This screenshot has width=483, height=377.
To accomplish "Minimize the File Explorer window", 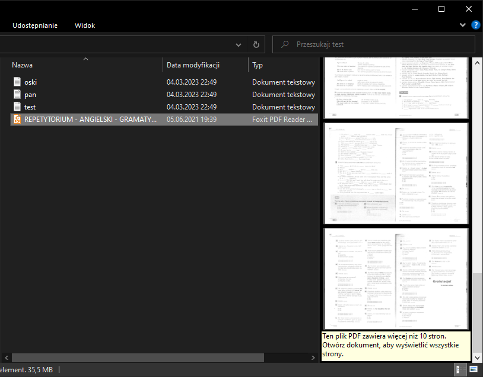I will pyautogui.click(x=415, y=9).
